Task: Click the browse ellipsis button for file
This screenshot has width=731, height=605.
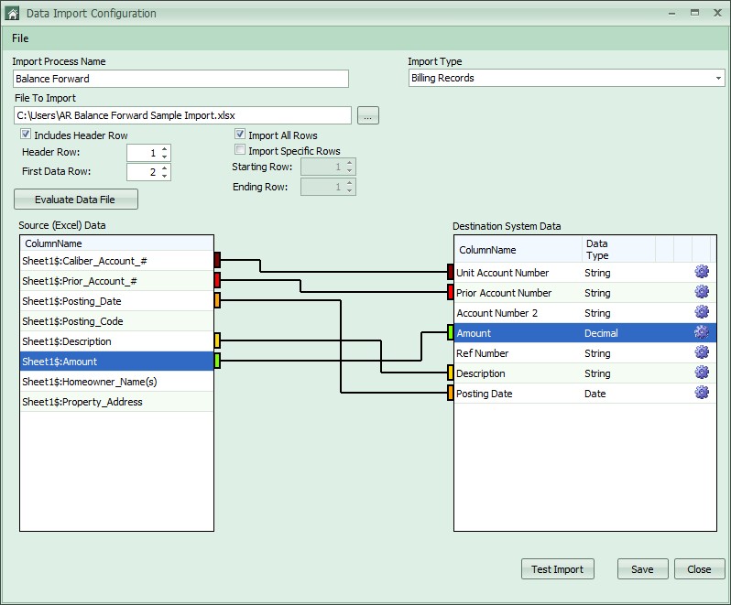Action: 367,115
